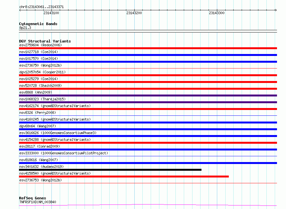Open variant nsv4158540 (gnomADStructuralVariants)

click(x=55, y=173)
